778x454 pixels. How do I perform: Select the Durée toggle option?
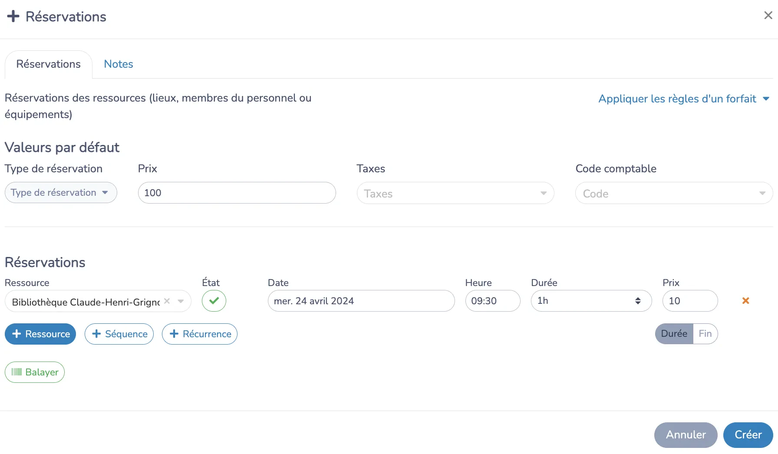pos(674,334)
